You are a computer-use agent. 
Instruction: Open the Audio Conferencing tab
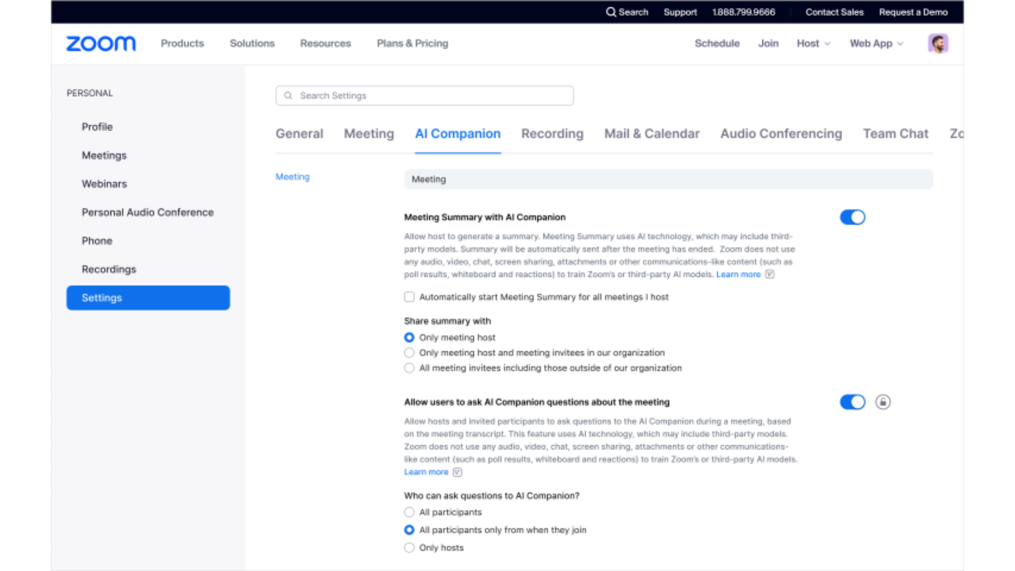pyautogui.click(x=781, y=134)
